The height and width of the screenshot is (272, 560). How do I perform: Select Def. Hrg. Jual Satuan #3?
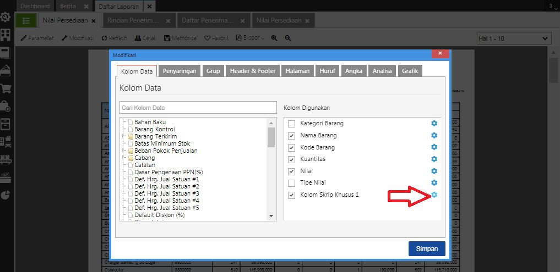[x=167, y=193]
